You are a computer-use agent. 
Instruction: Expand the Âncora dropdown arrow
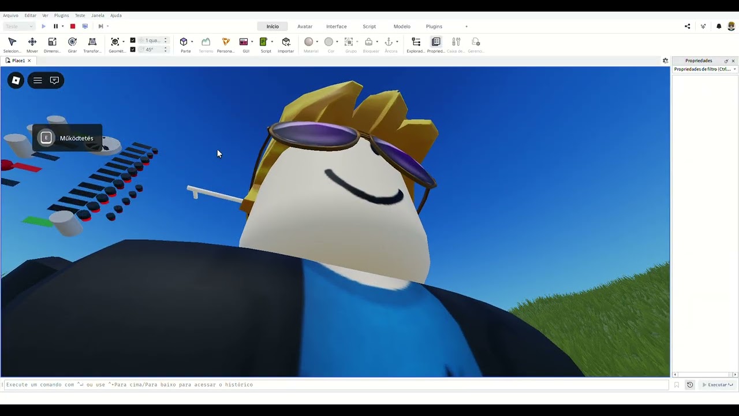tap(397, 42)
